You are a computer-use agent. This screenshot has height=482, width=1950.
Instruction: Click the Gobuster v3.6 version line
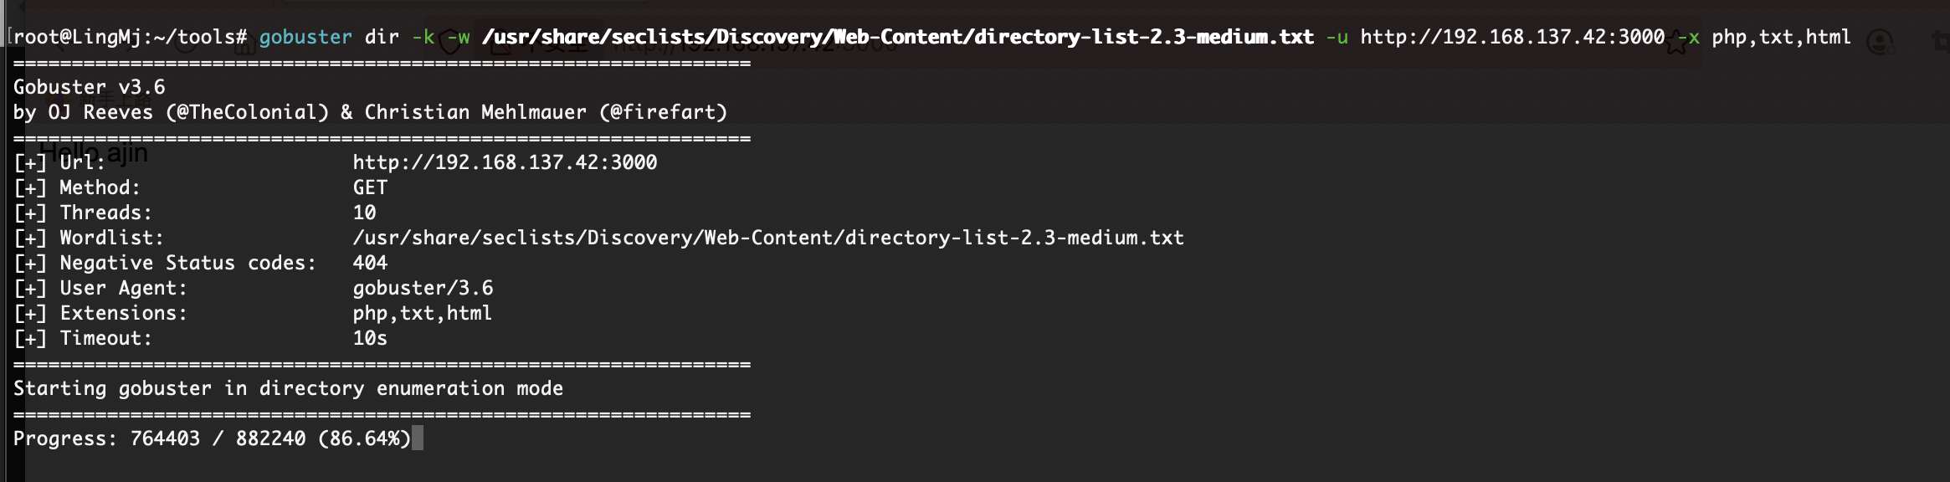click(x=90, y=87)
